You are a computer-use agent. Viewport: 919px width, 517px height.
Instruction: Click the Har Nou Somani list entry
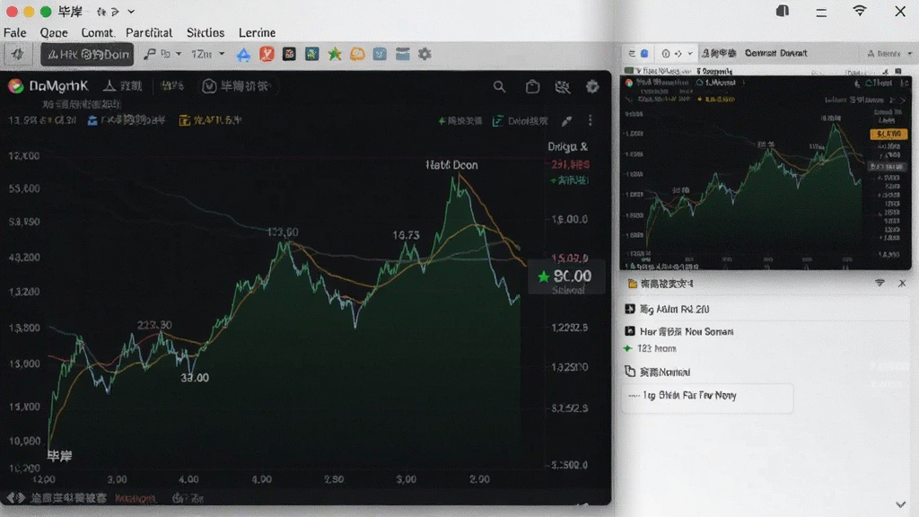(679, 331)
